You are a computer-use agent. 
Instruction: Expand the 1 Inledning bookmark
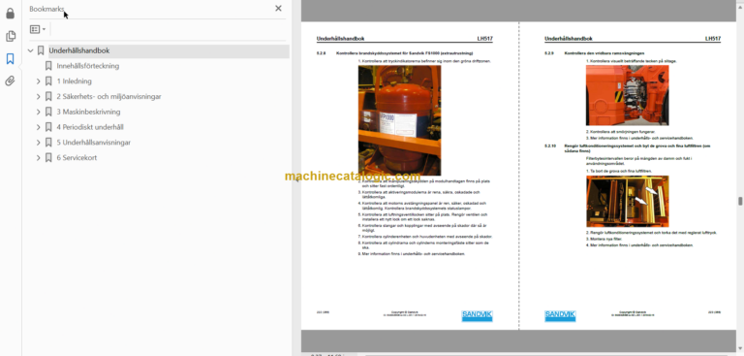pos(39,81)
